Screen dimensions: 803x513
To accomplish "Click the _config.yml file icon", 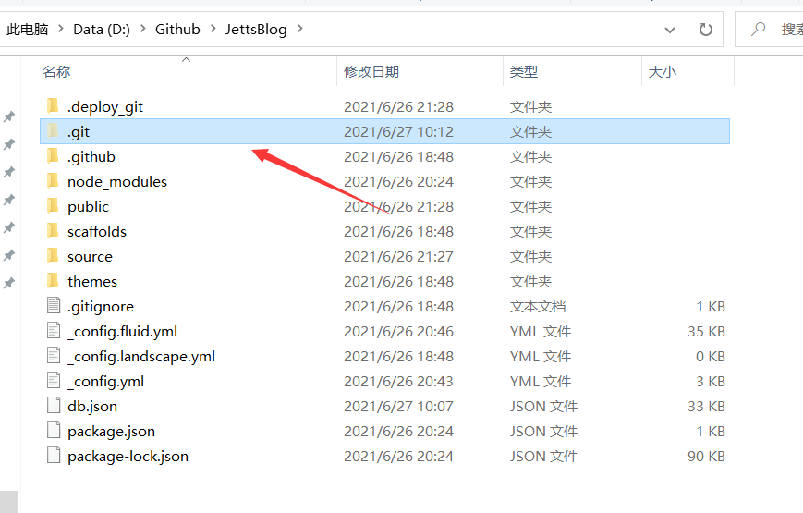I will pos(53,381).
